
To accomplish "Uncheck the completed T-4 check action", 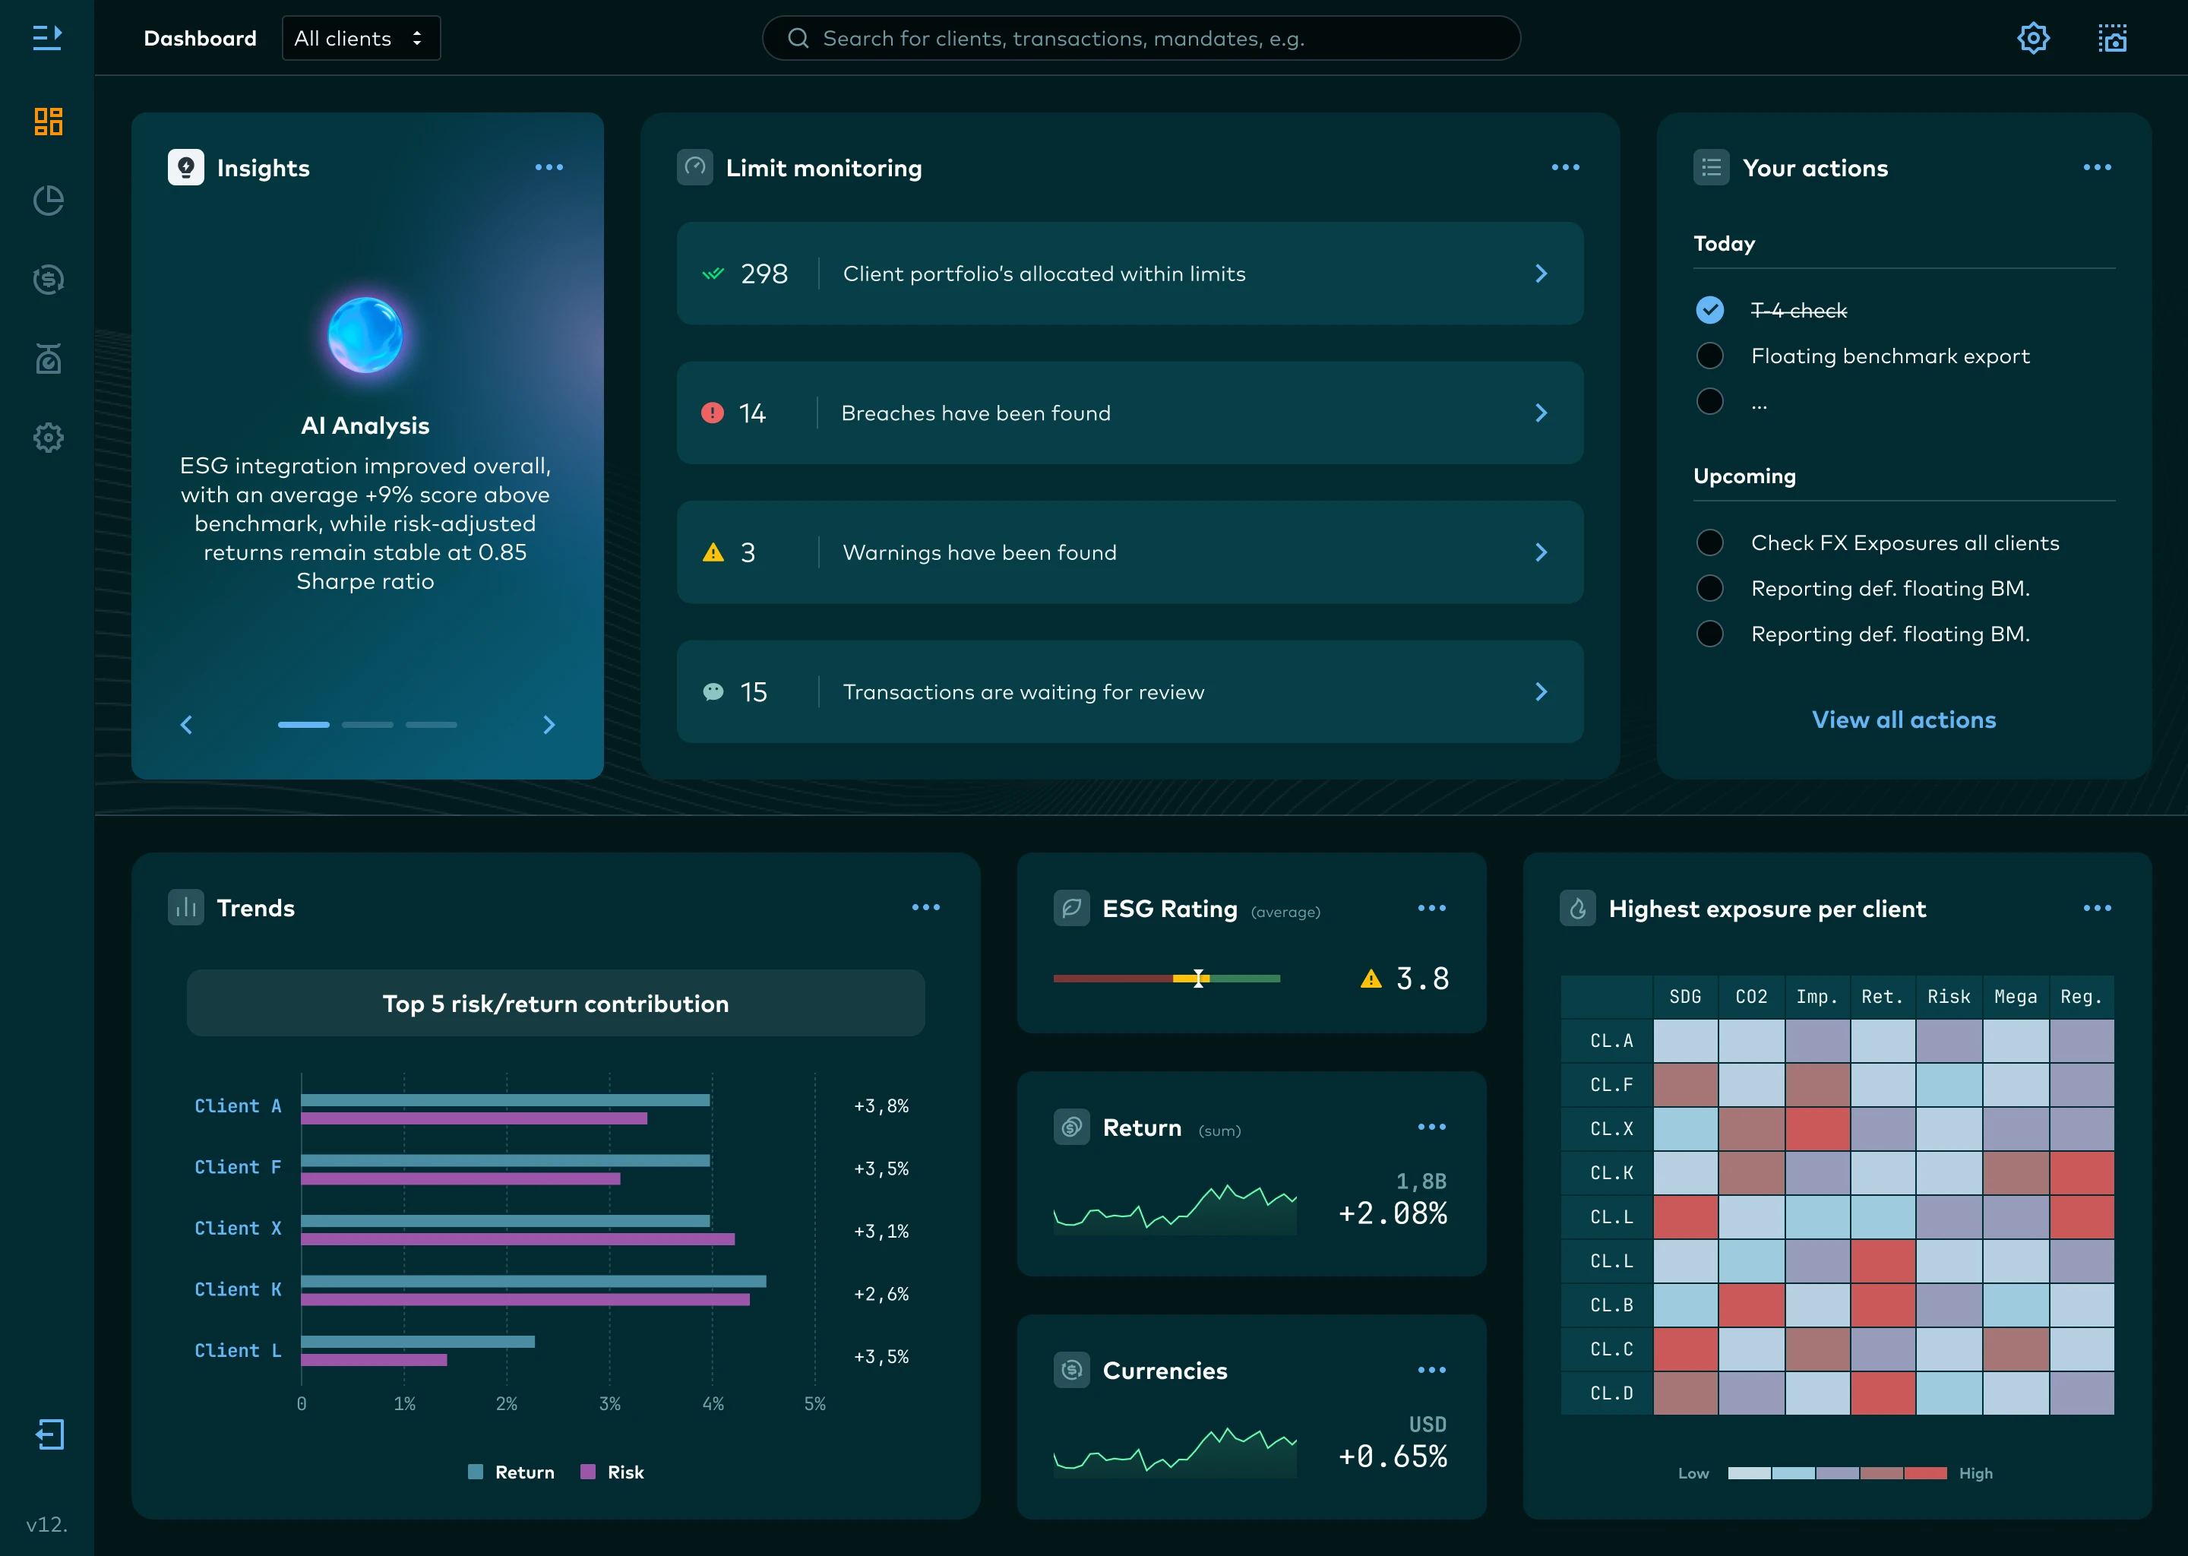I will coord(1710,309).
